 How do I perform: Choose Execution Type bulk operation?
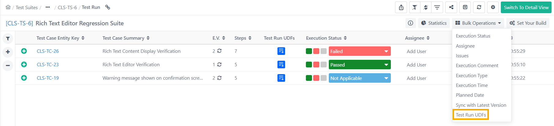click(471, 76)
